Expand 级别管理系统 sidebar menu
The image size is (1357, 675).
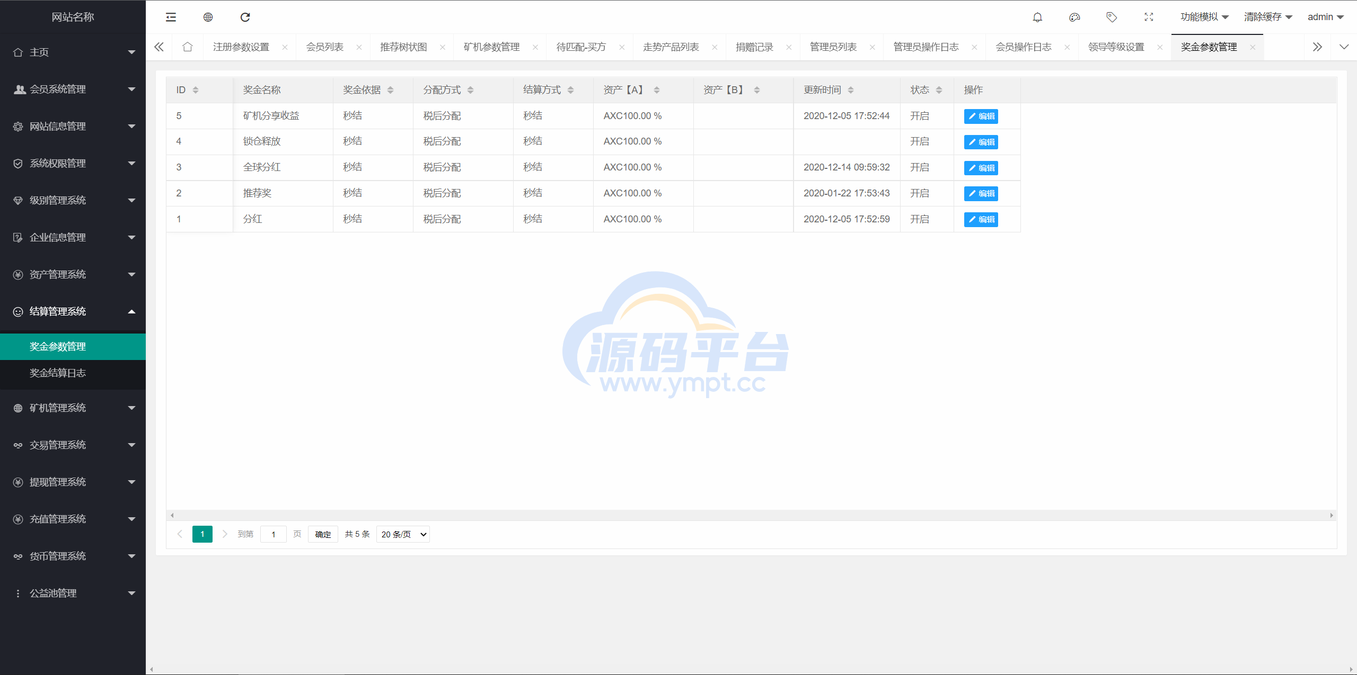73,200
